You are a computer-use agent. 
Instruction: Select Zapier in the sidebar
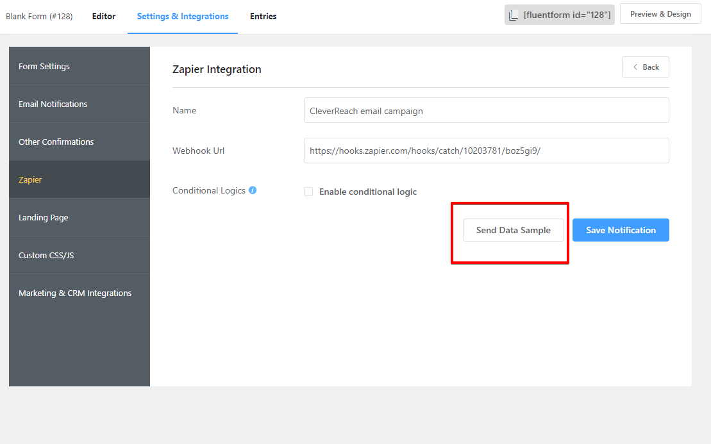pos(79,179)
